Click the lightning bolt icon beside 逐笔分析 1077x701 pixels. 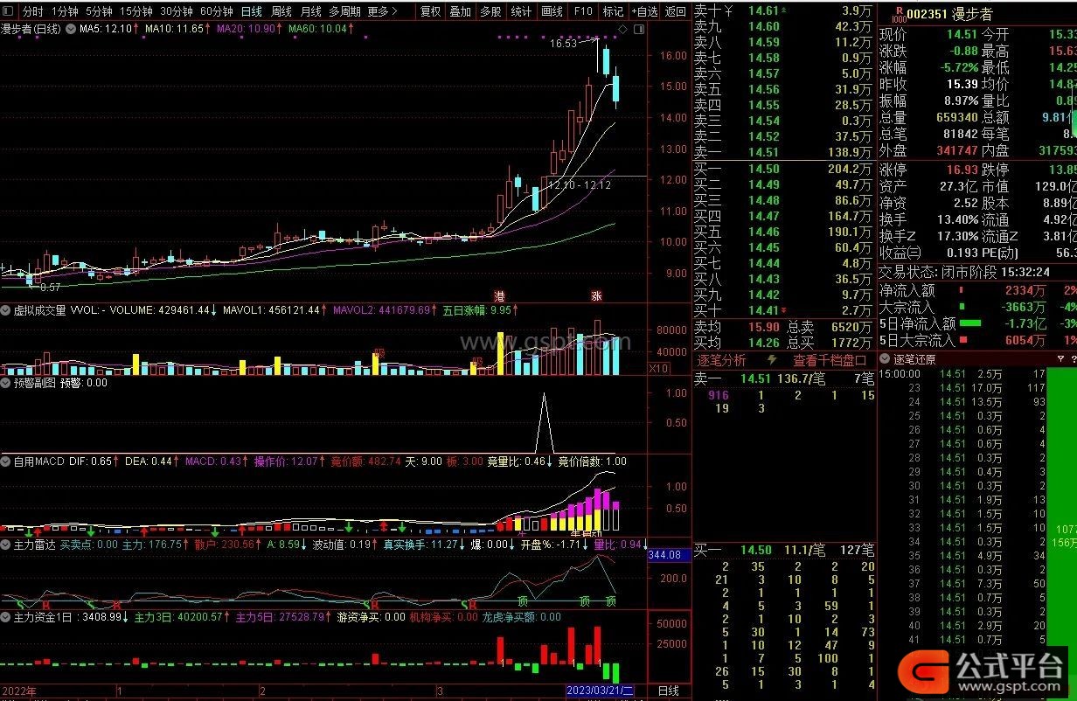click(x=772, y=359)
